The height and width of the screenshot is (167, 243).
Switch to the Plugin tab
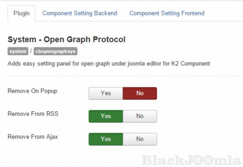click(22, 14)
